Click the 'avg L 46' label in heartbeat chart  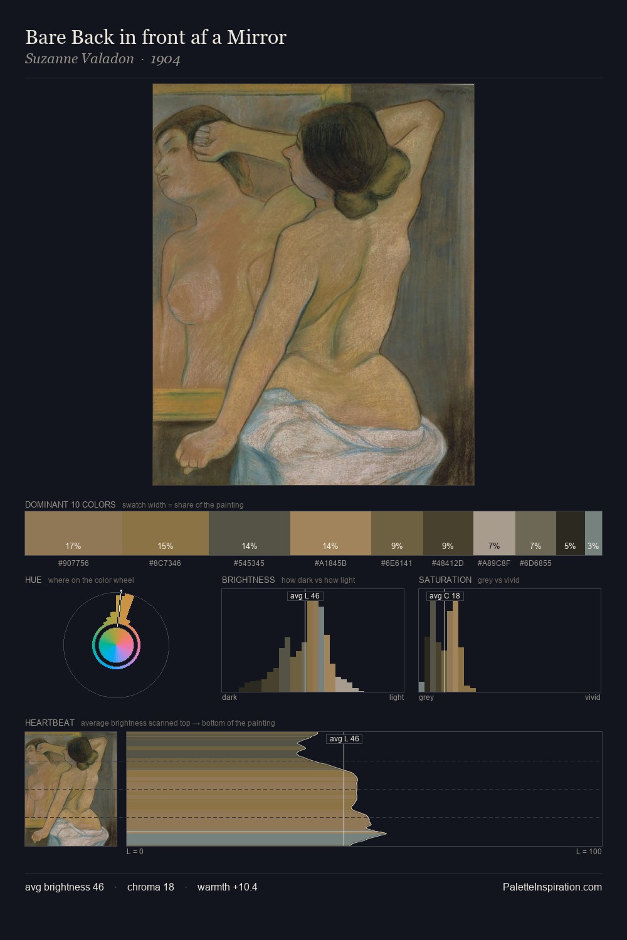click(x=344, y=739)
